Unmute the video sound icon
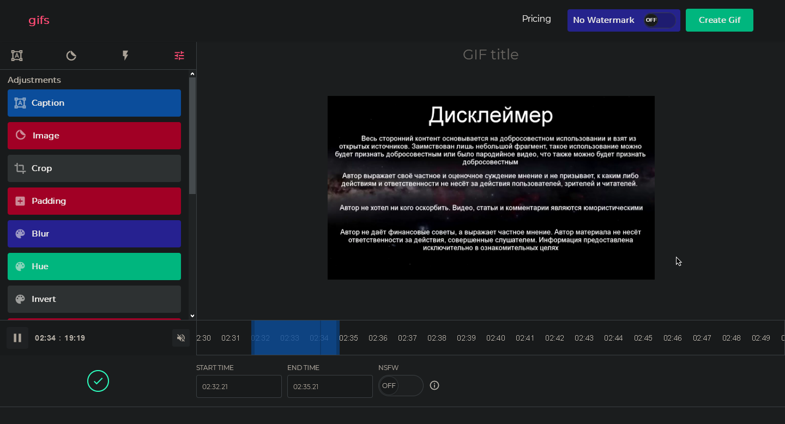This screenshot has height=424, width=785. (x=181, y=338)
